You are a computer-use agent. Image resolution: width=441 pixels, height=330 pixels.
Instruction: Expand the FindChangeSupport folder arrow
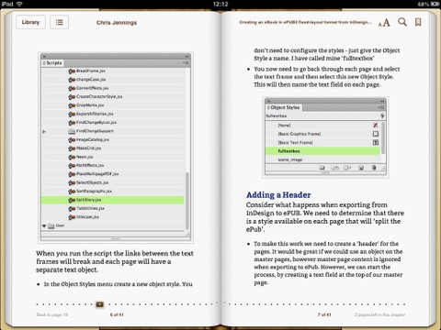tap(44, 131)
